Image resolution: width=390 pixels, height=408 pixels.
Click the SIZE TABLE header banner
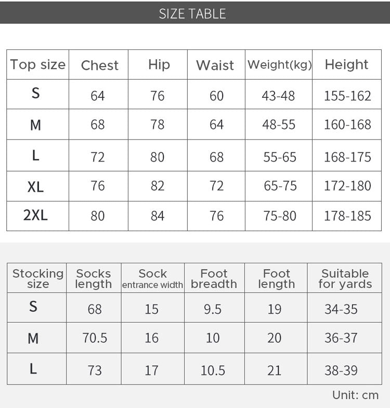click(x=195, y=12)
